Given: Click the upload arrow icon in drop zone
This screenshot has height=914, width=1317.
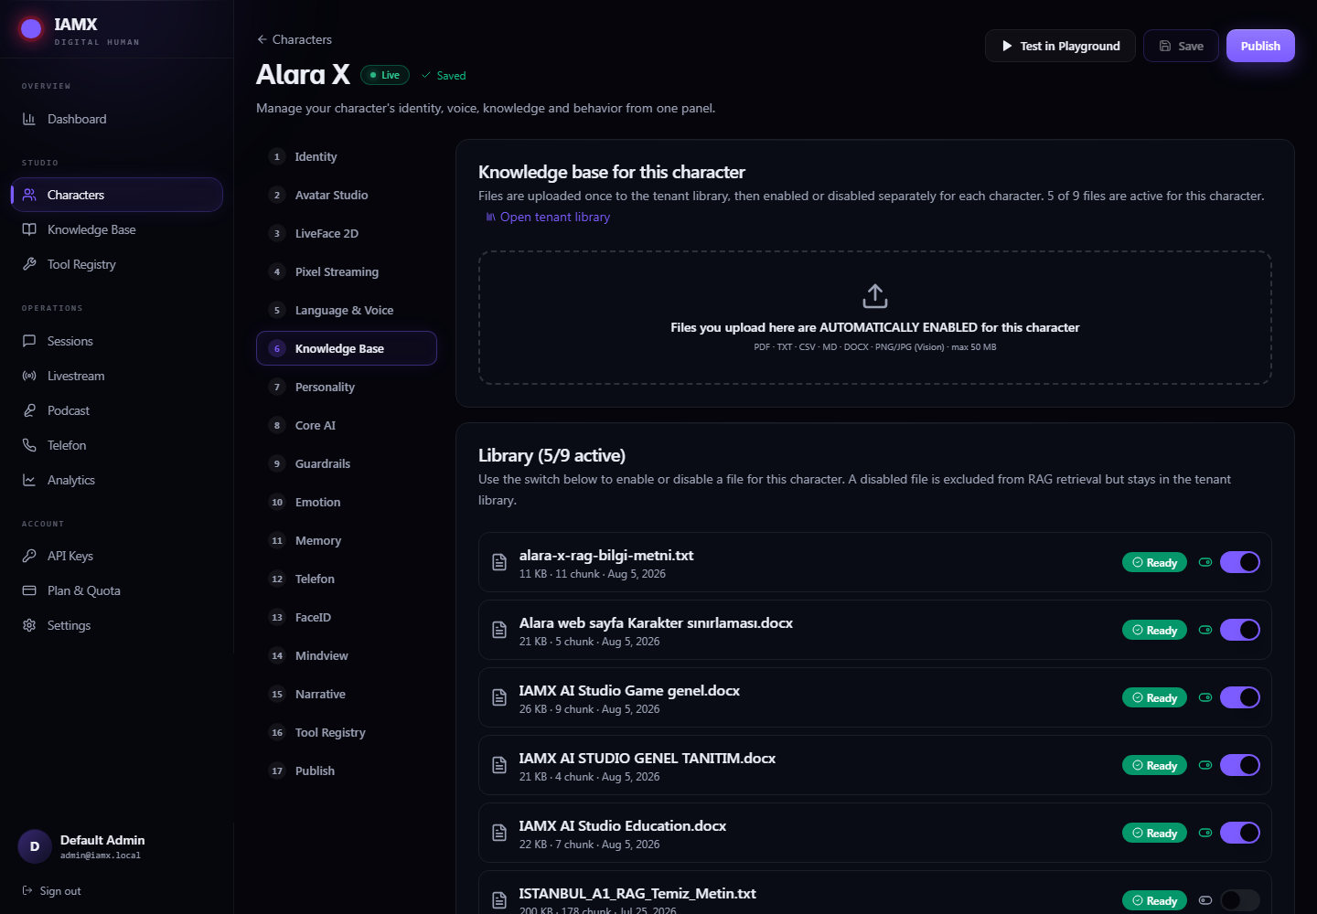Looking at the screenshot, I should coord(875,296).
